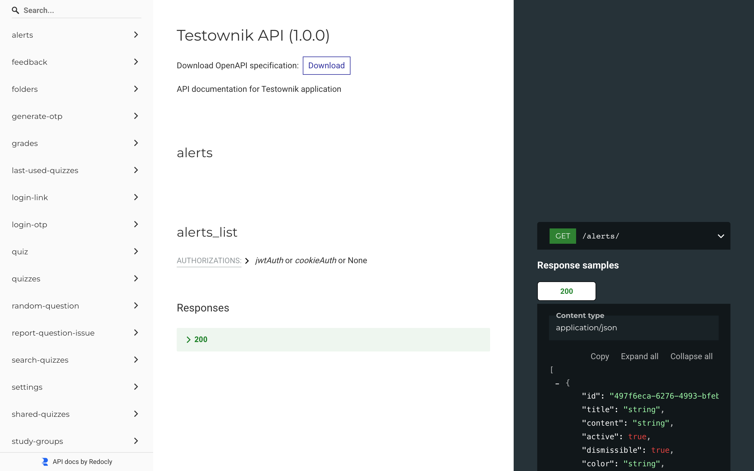
Task: Click the AUTHORIZATIONS link
Action: (209, 261)
